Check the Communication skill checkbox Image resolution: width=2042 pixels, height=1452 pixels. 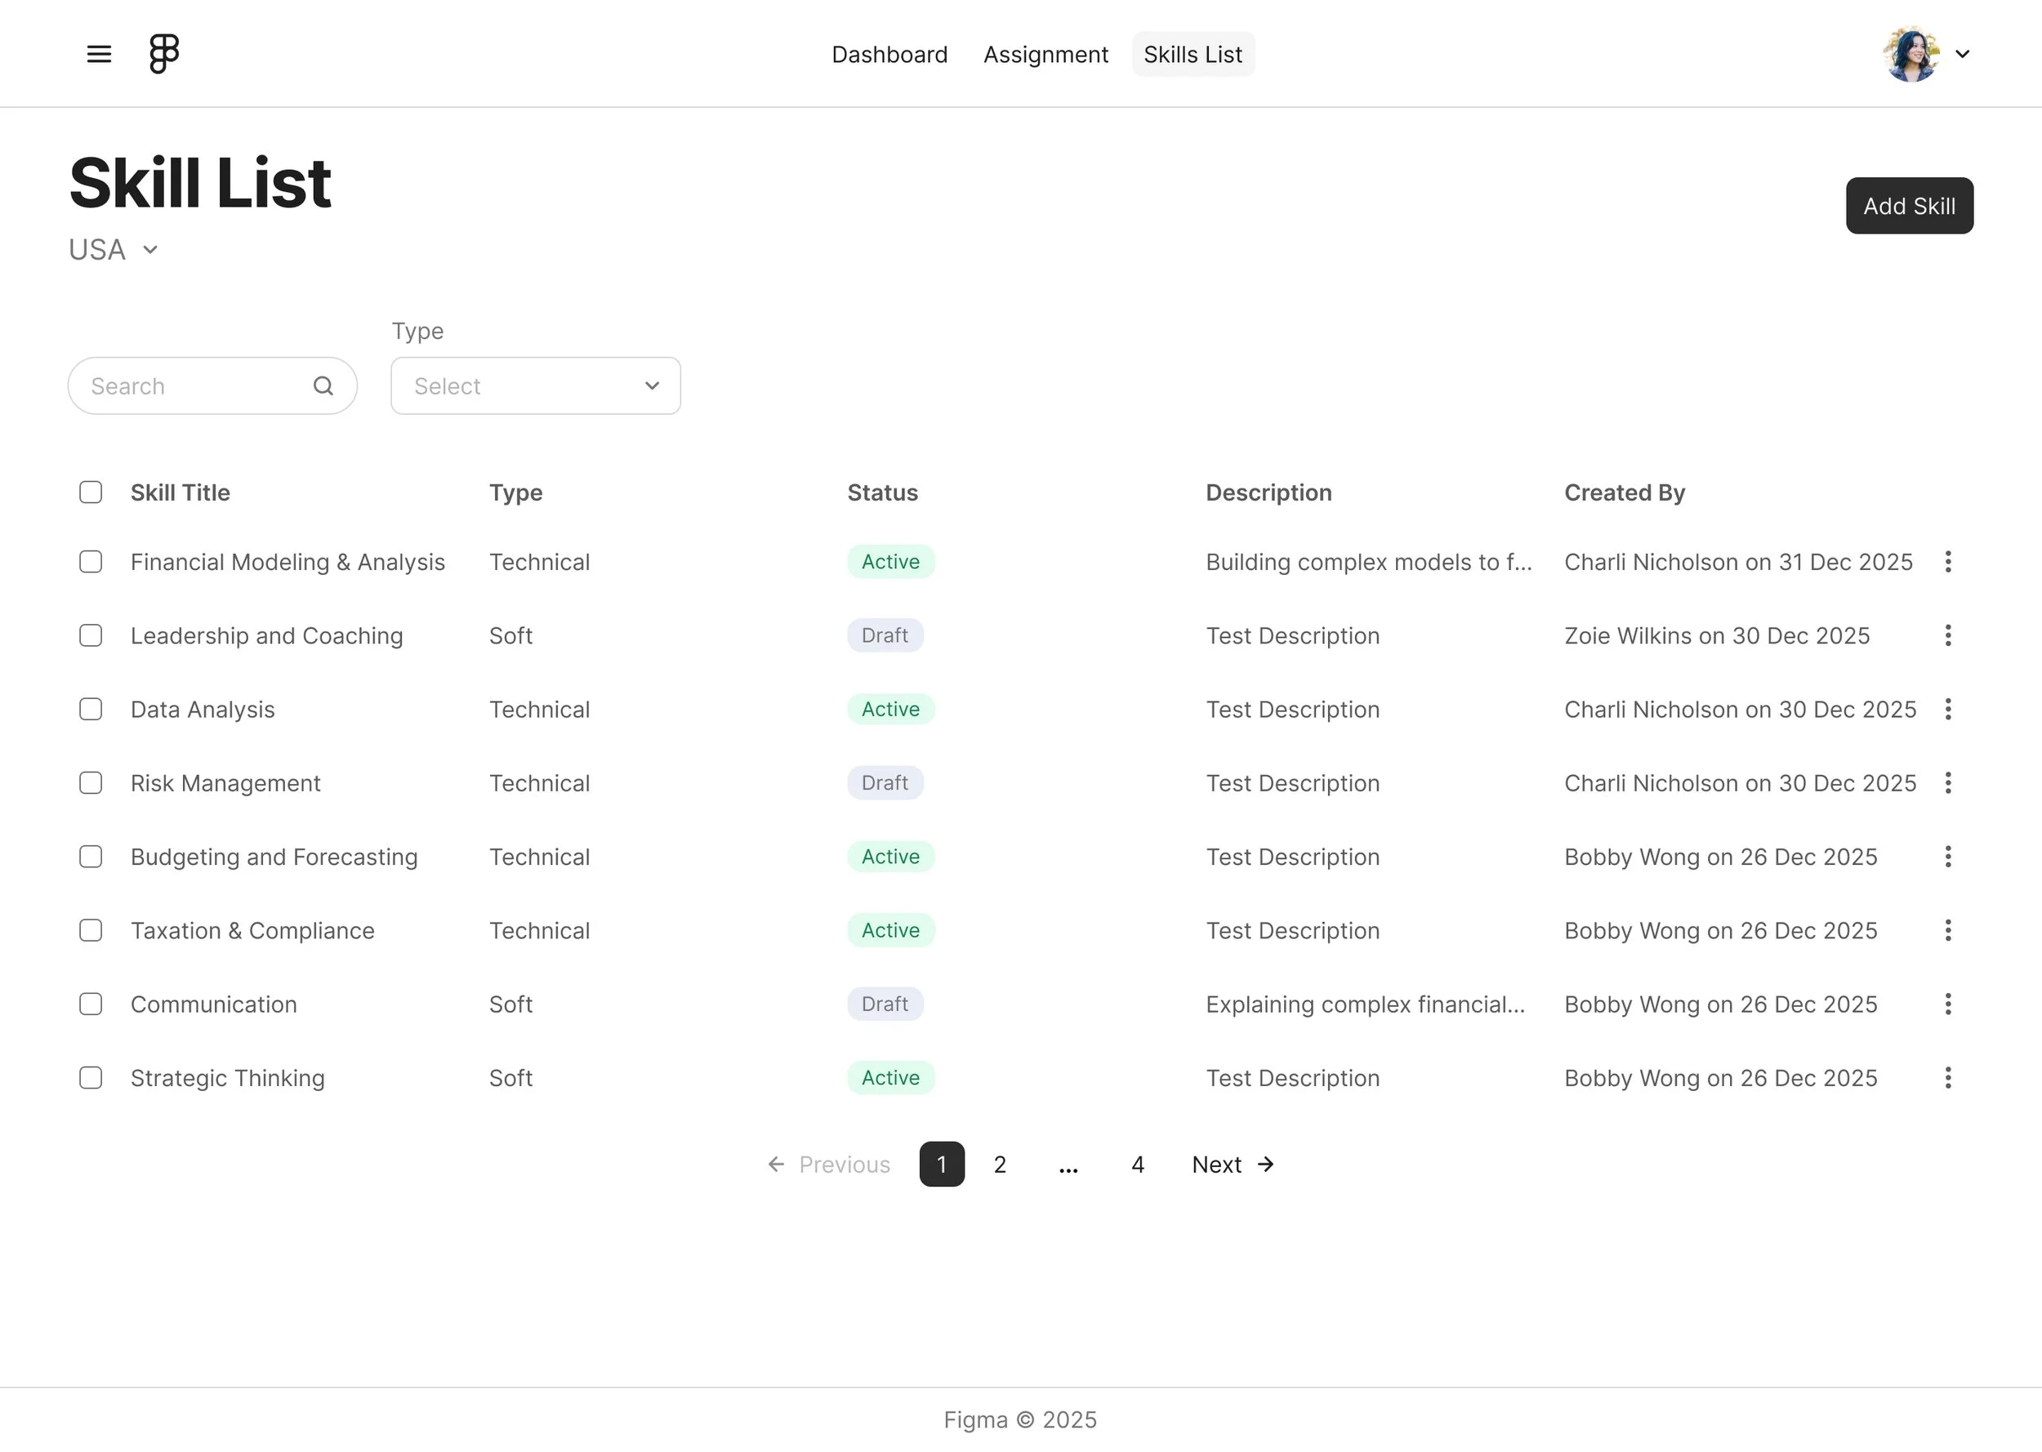click(x=91, y=1004)
